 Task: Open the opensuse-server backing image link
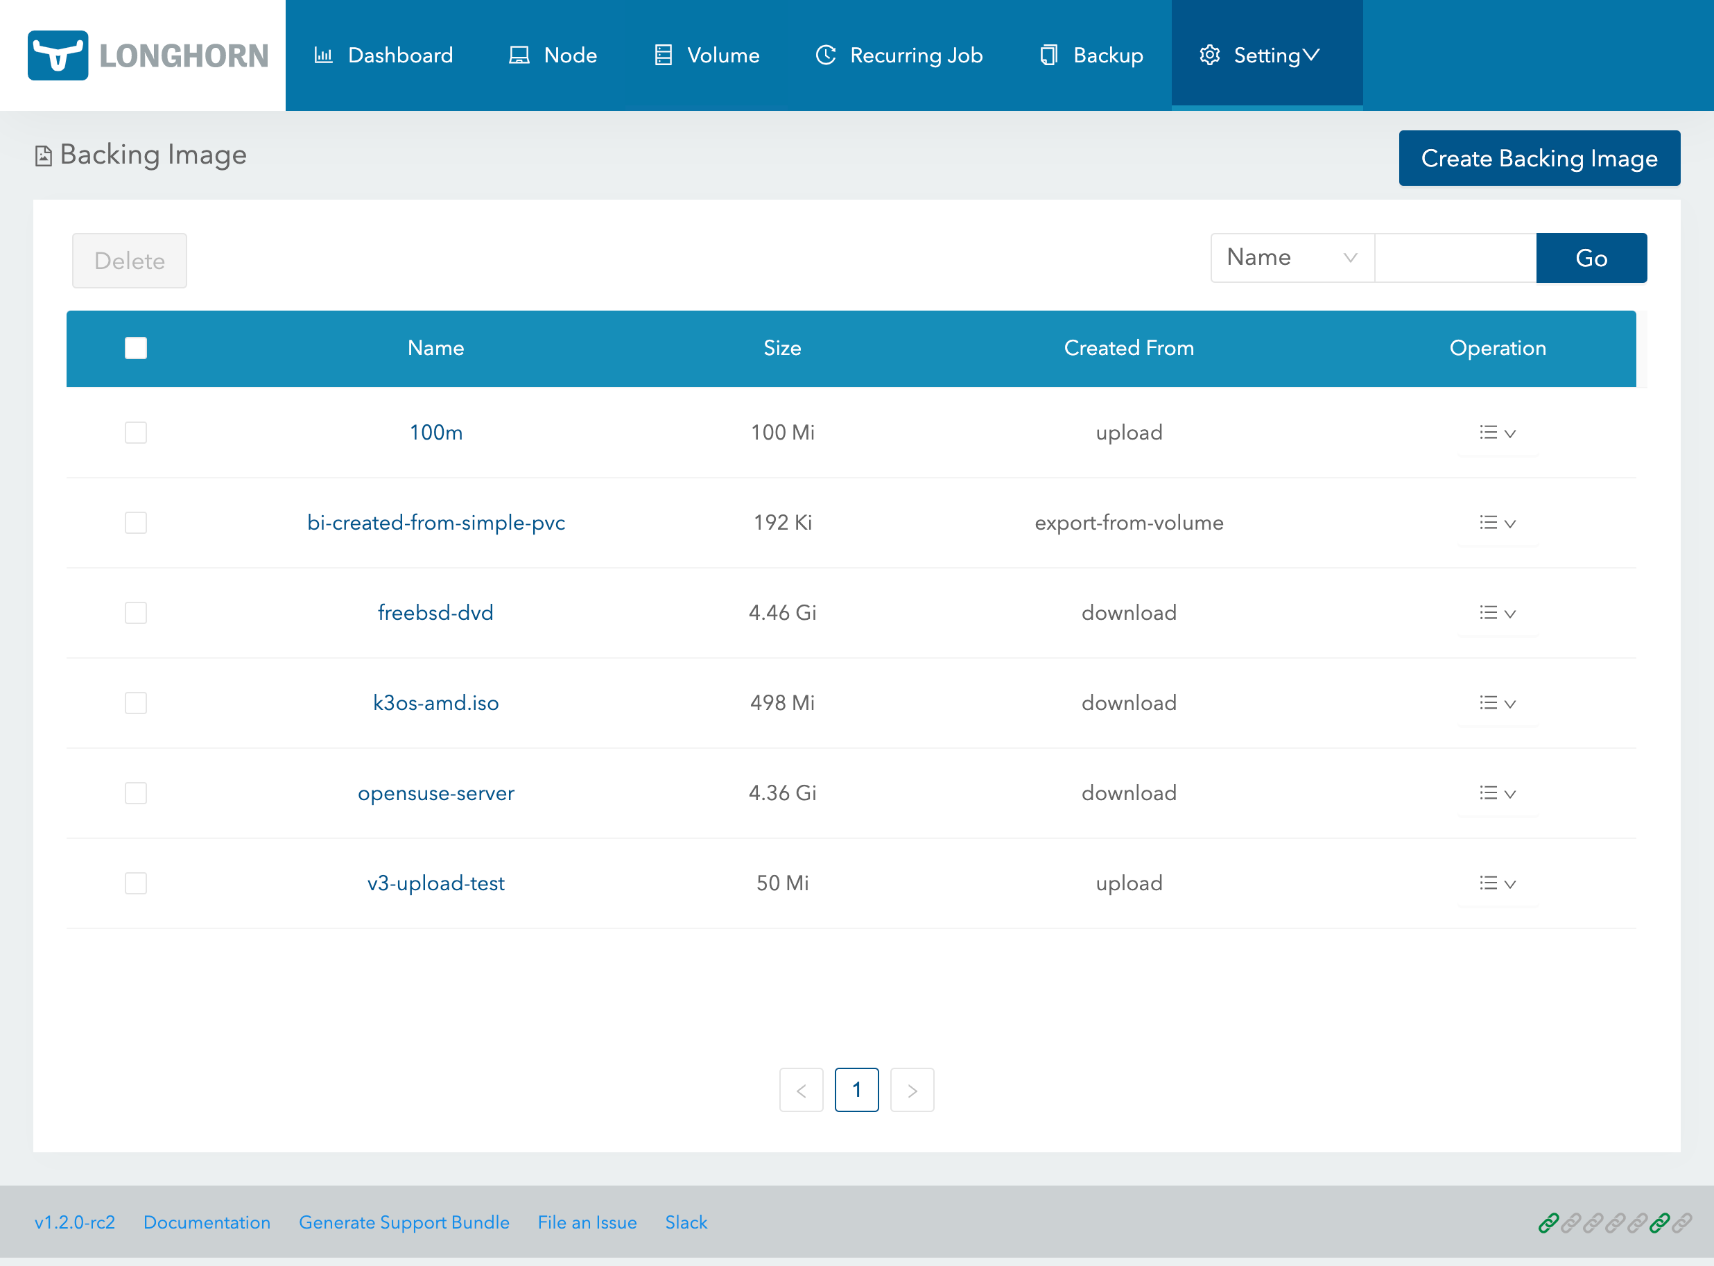pyautogui.click(x=435, y=793)
